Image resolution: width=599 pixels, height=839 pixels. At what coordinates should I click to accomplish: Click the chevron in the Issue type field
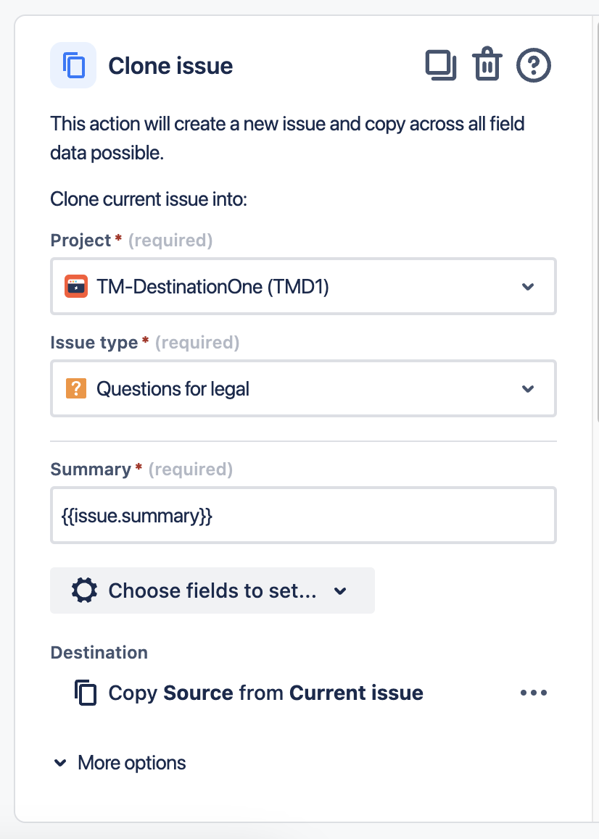(528, 389)
